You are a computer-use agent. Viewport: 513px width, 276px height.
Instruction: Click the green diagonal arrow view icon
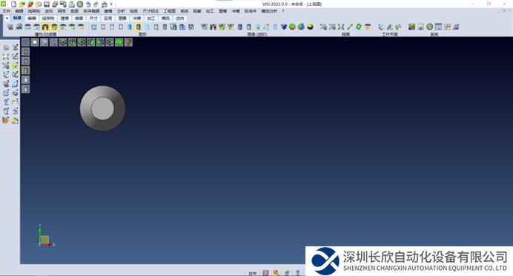(350, 27)
